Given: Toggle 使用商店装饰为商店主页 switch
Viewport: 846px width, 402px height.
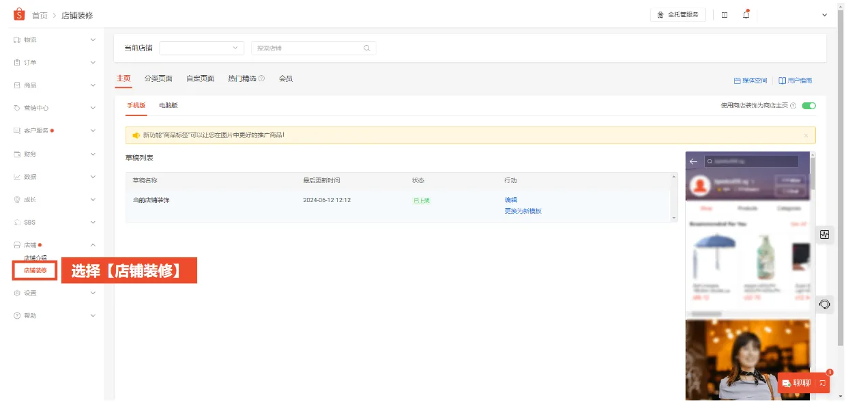Looking at the screenshot, I should click(x=808, y=106).
